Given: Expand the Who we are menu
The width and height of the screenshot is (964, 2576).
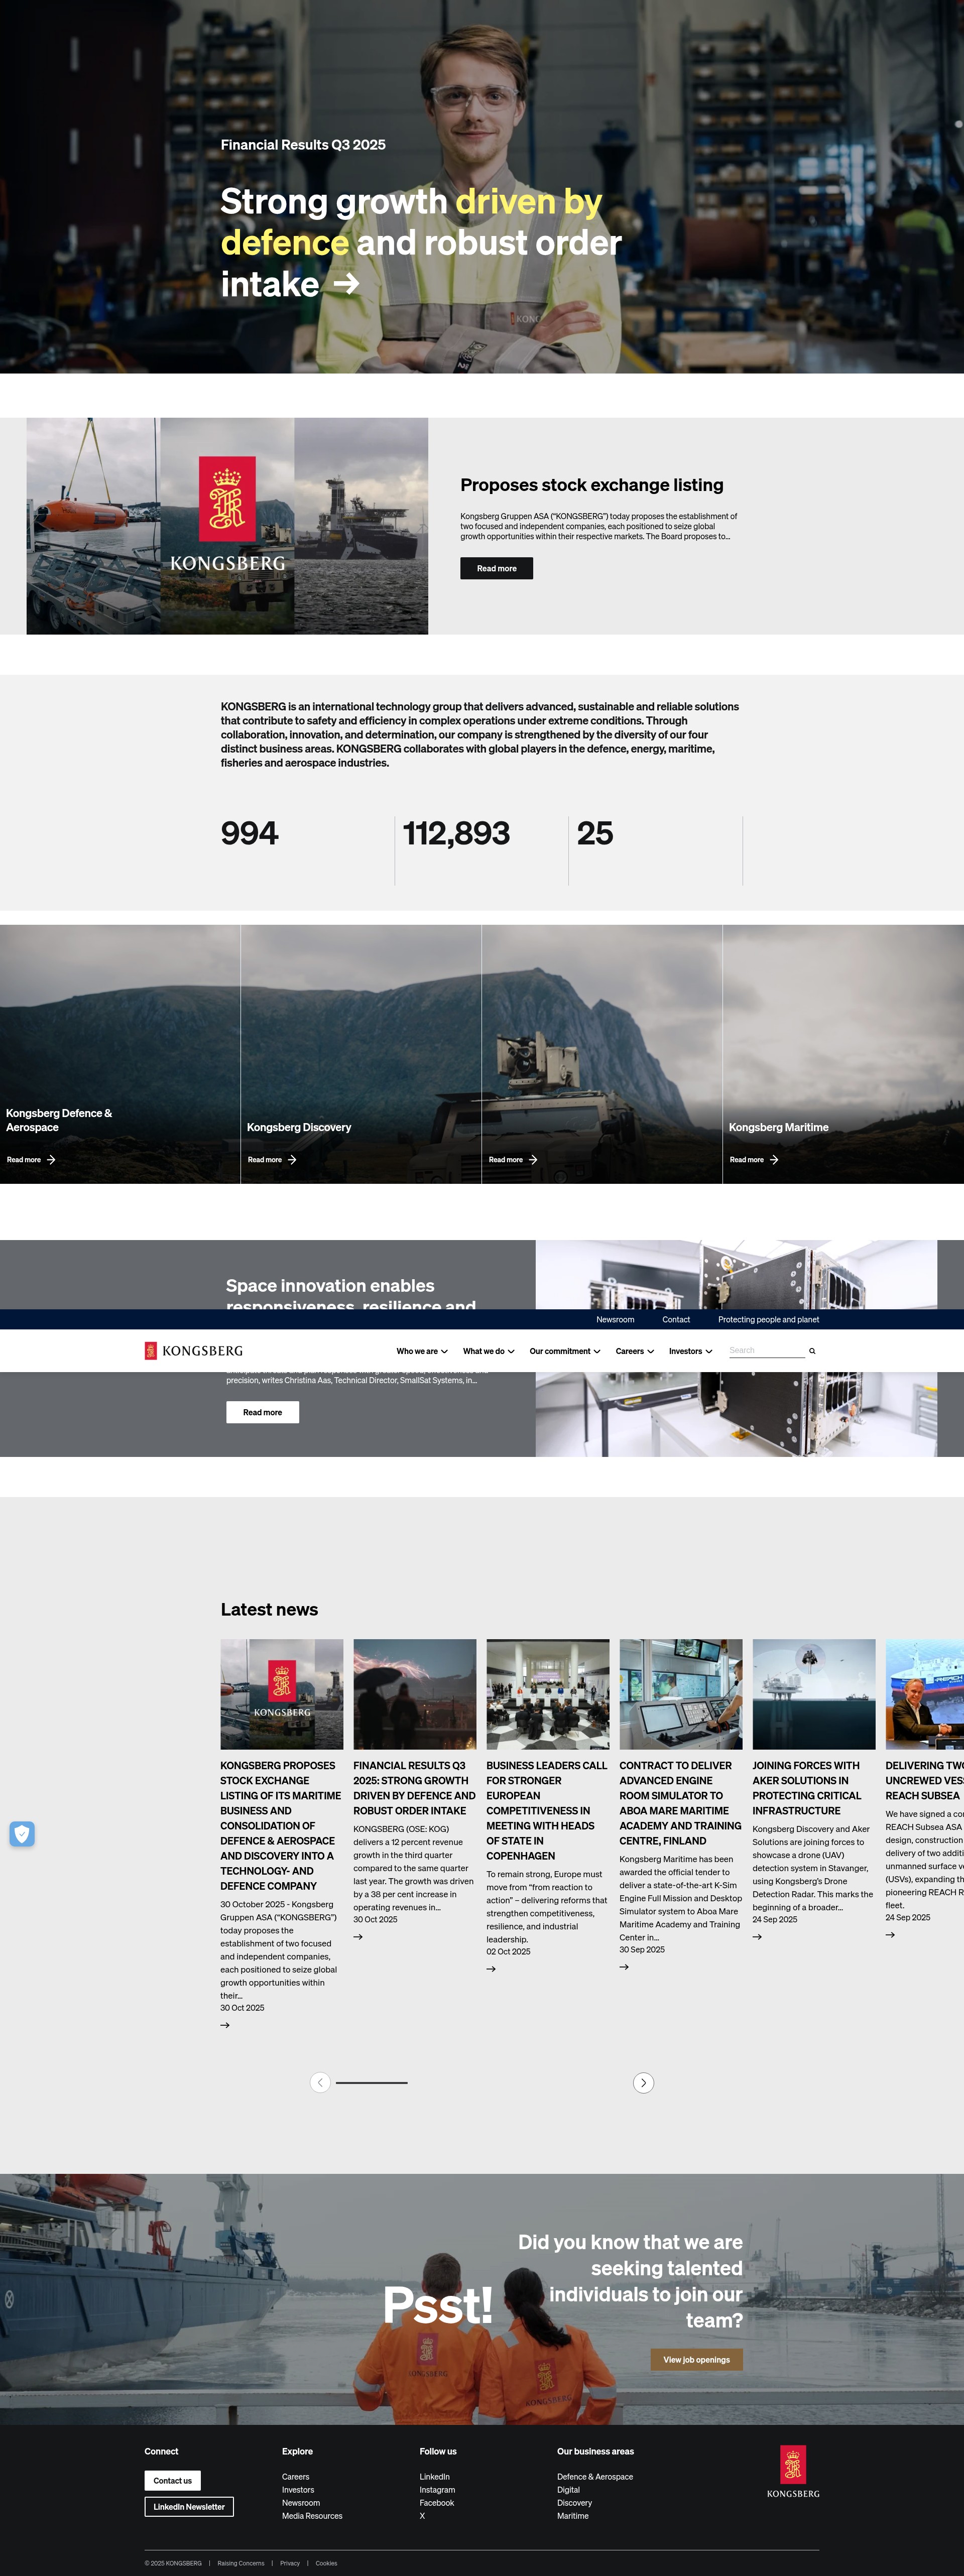Looking at the screenshot, I should (x=422, y=1351).
